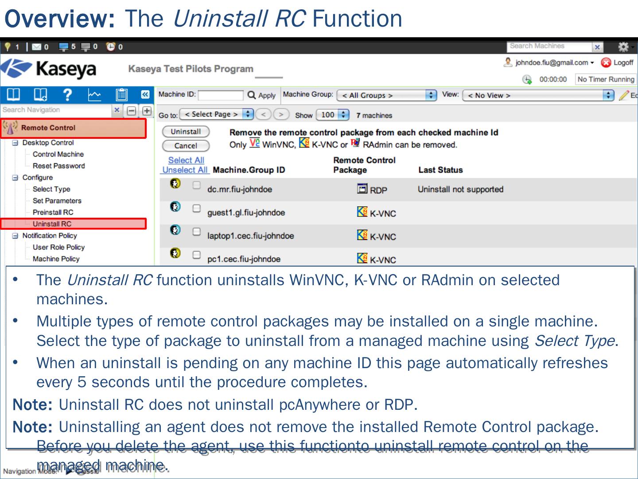Check the laptop1.cec.fiu-johndoe machine checkbox
The width and height of the screenshot is (638, 479).
(197, 232)
